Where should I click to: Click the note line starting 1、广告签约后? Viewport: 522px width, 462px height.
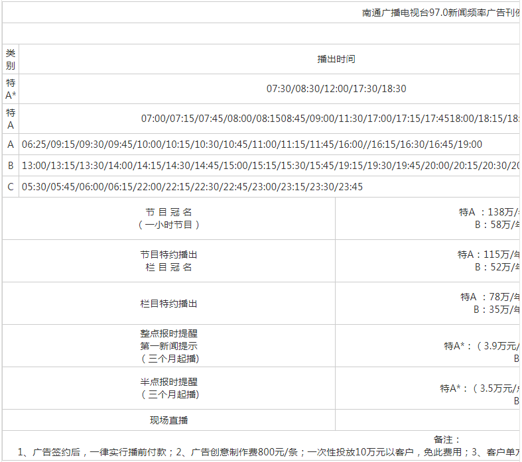269,452
